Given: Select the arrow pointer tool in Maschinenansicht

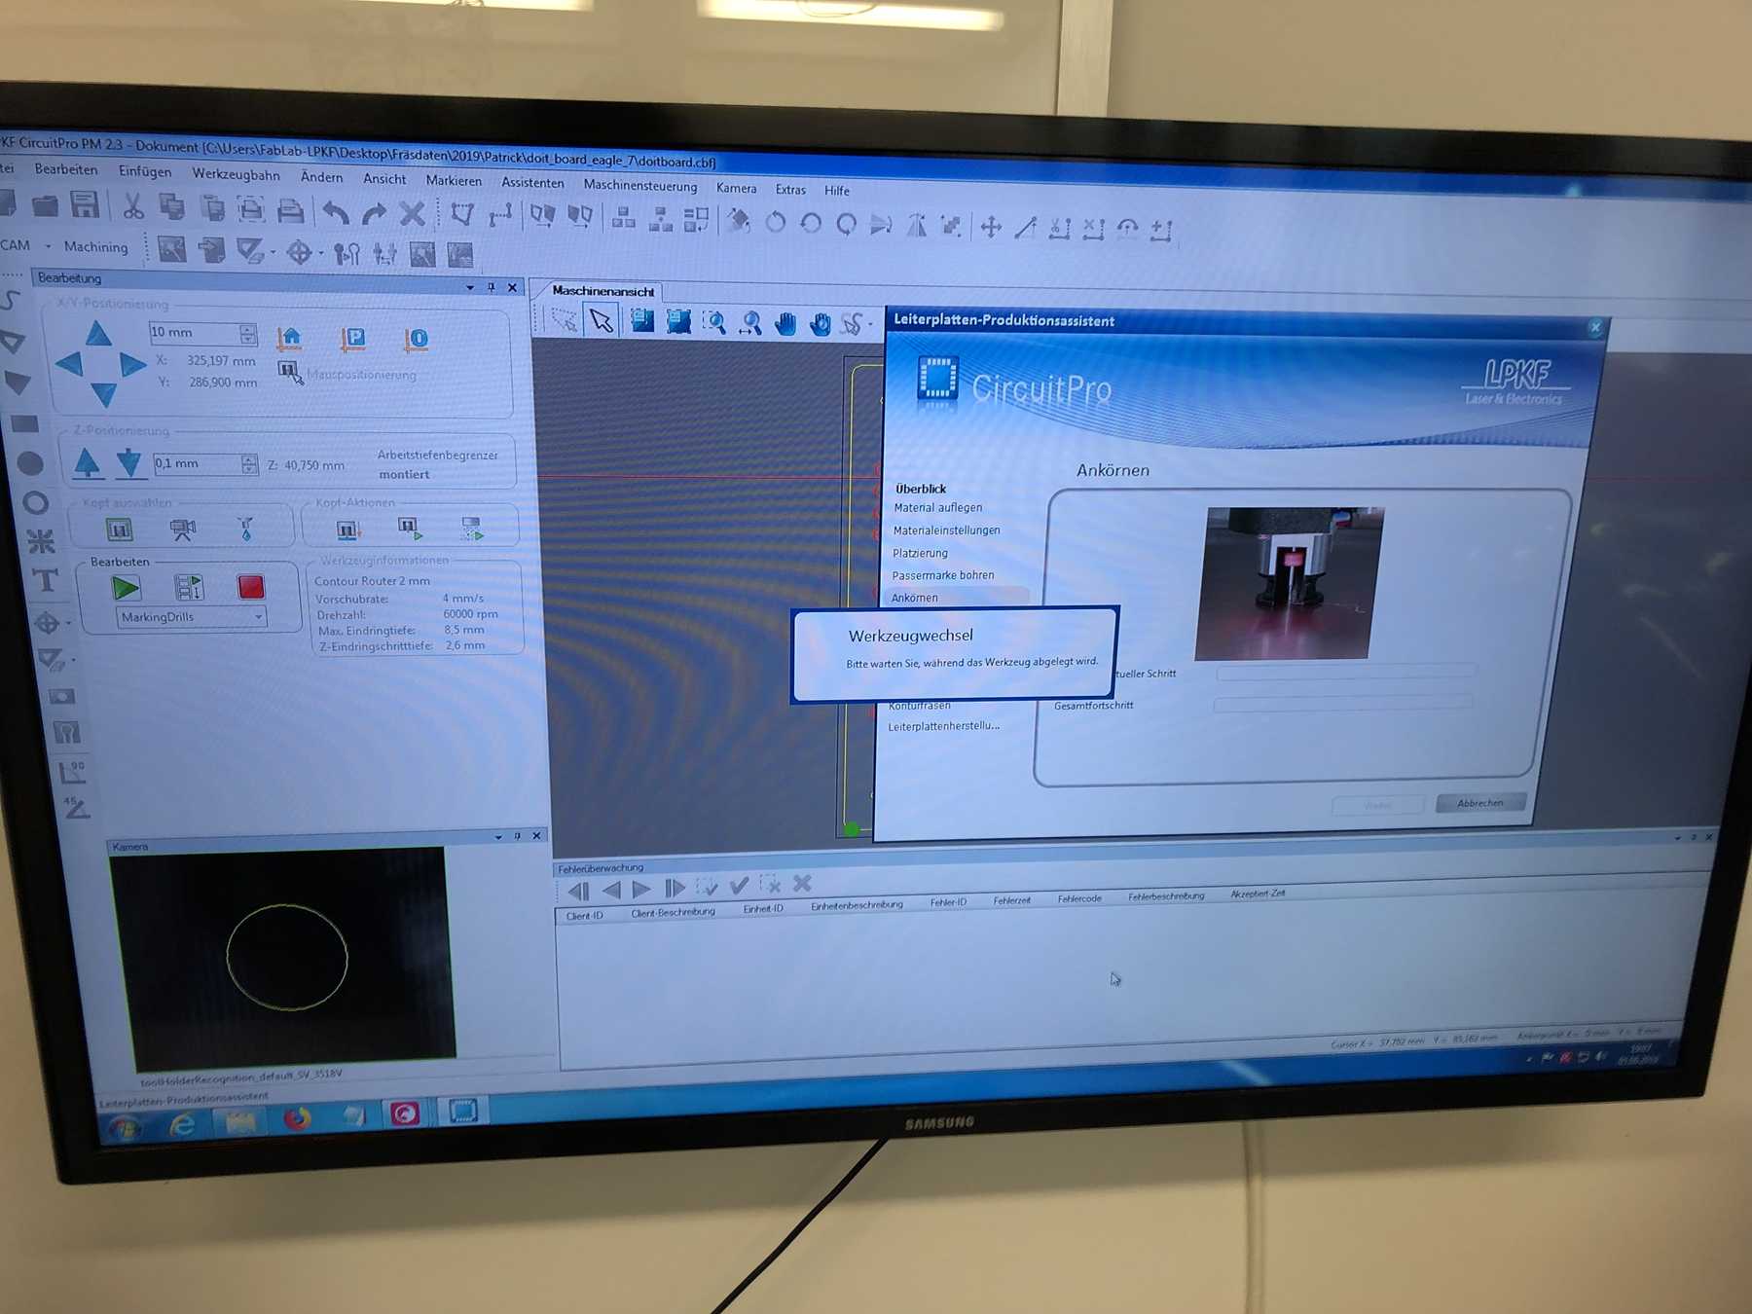Looking at the screenshot, I should [x=602, y=320].
